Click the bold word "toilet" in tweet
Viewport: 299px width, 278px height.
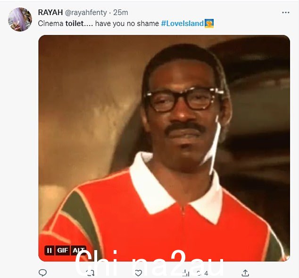tap(75, 24)
